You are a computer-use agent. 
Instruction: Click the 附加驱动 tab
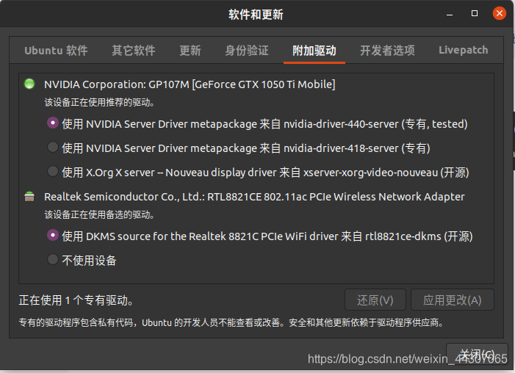[314, 51]
